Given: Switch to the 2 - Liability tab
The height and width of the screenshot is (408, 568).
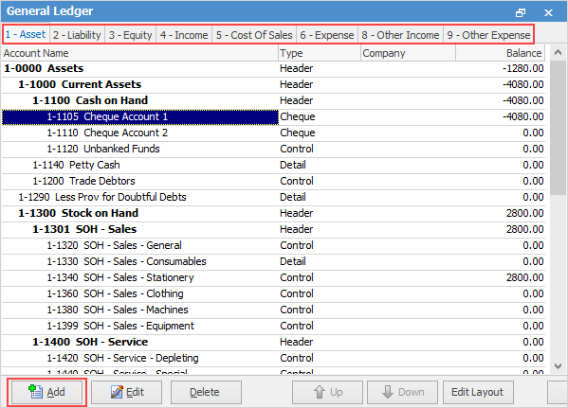Looking at the screenshot, I should tap(77, 35).
